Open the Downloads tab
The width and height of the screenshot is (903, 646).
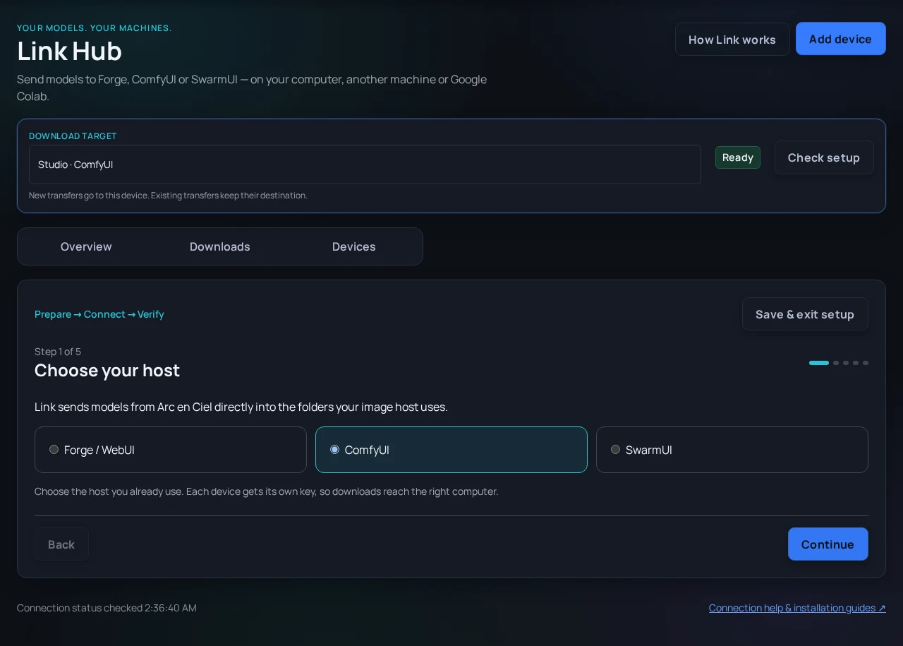click(x=220, y=246)
